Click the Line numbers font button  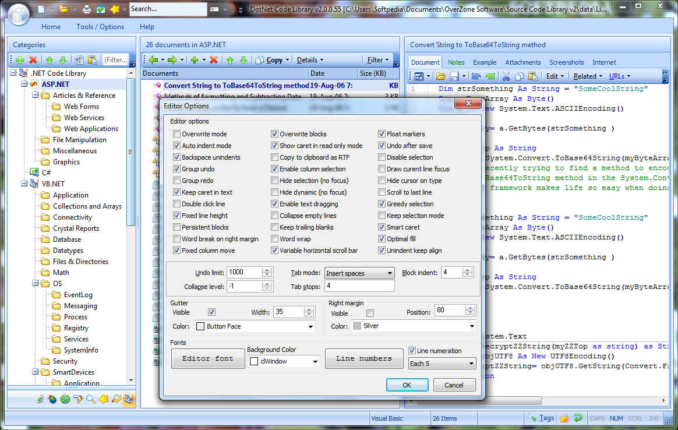(364, 358)
